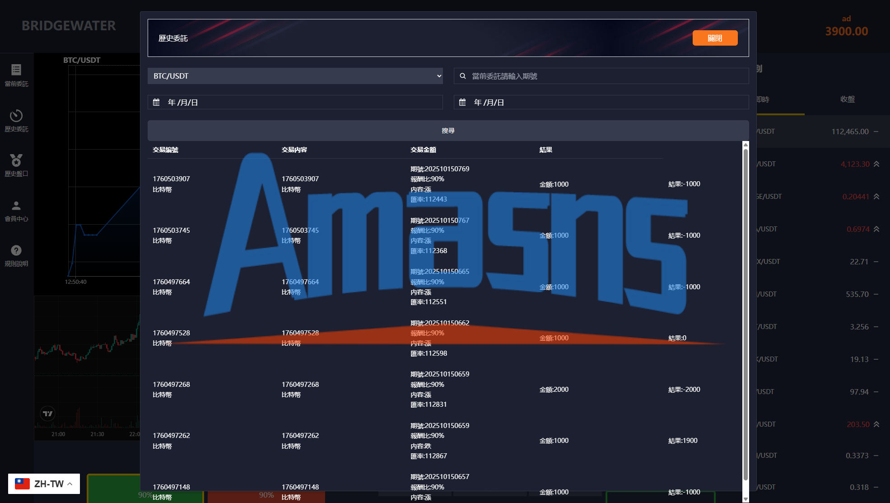Click the search magnifier icon in the period field
890x503 pixels.
point(463,76)
